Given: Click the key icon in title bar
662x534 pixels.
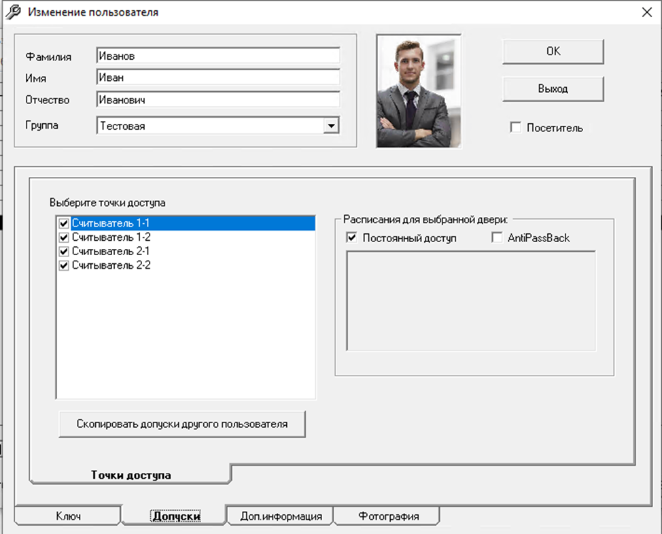Looking at the screenshot, I should pos(12,12).
